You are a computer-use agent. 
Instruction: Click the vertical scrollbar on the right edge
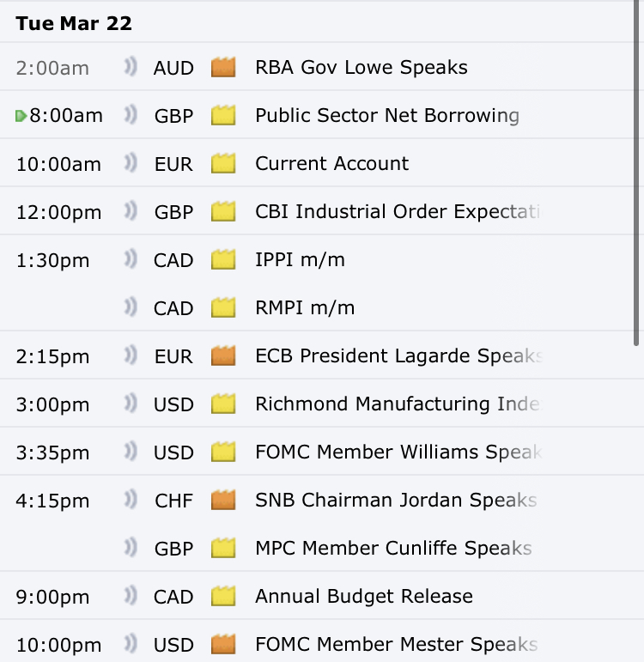click(x=636, y=172)
